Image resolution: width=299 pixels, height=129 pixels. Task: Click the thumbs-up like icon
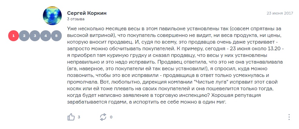click(x=71, y=117)
